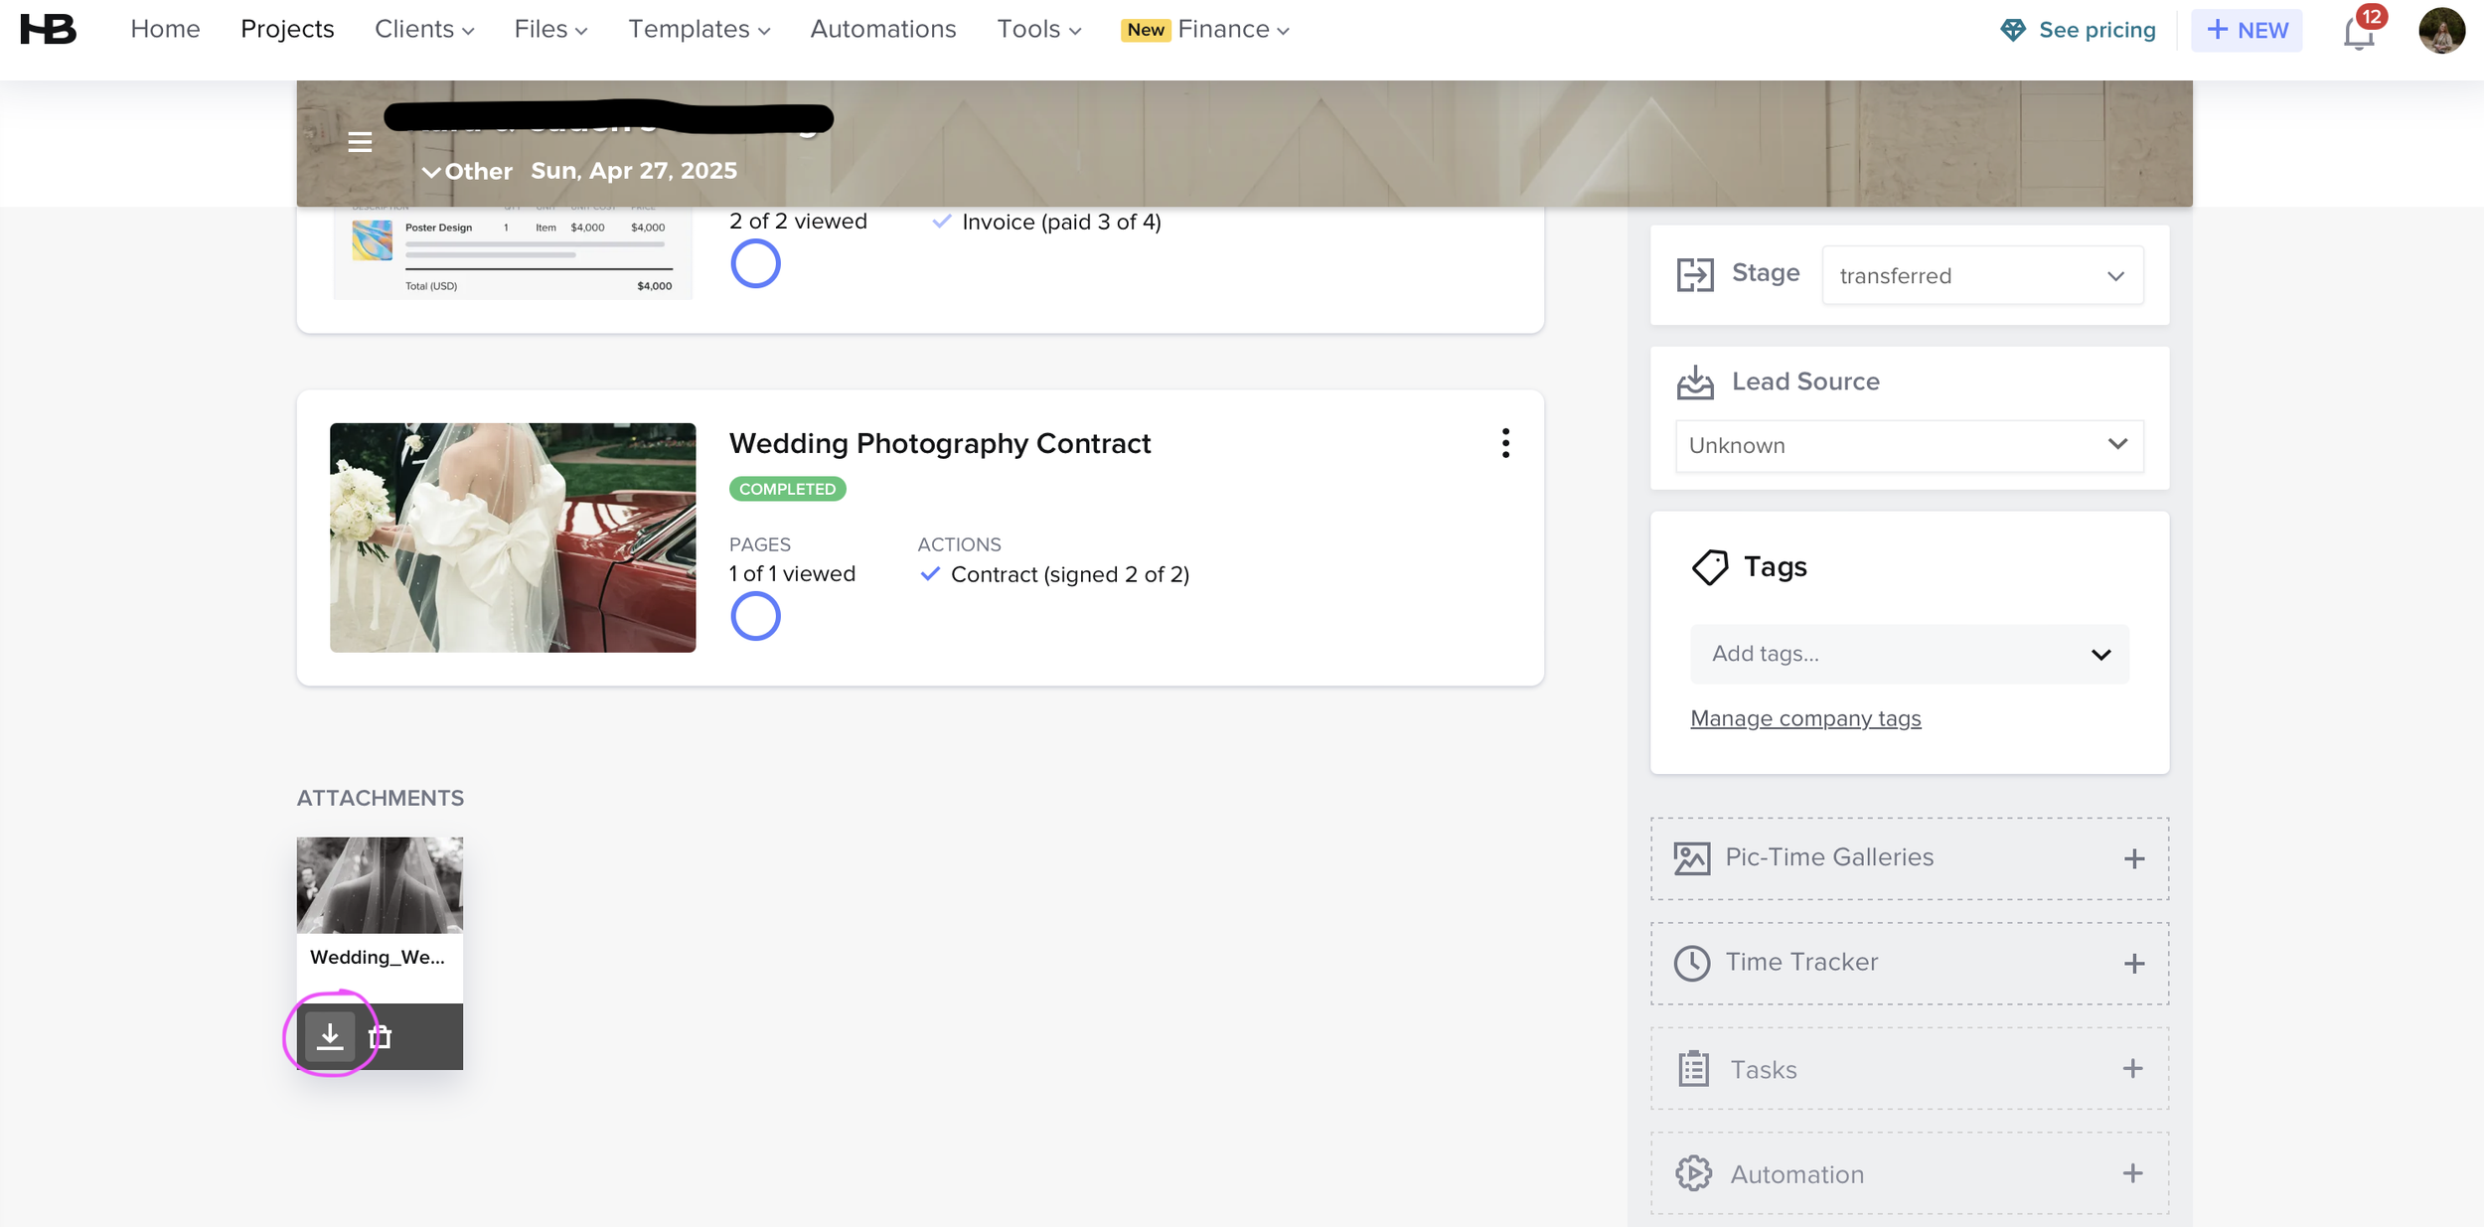Download the Wedding_We... attachment
This screenshot has height=1227, width=2484.
point(330,1036)
